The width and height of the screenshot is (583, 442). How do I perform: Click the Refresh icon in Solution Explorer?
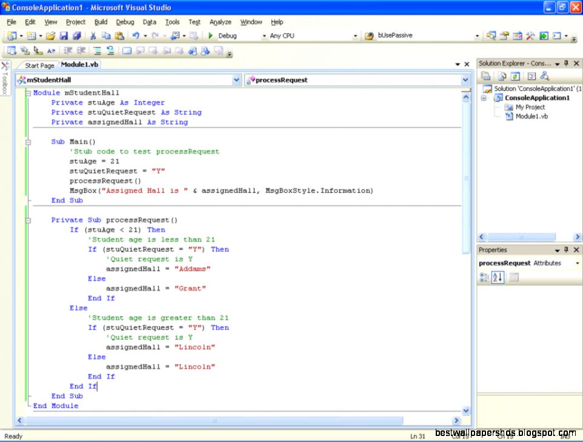[x=515, y=76]
